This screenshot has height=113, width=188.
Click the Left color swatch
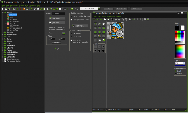[x=177, y=28]
